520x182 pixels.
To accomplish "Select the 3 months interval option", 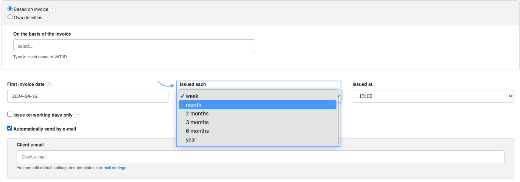I will click(197, 122).
